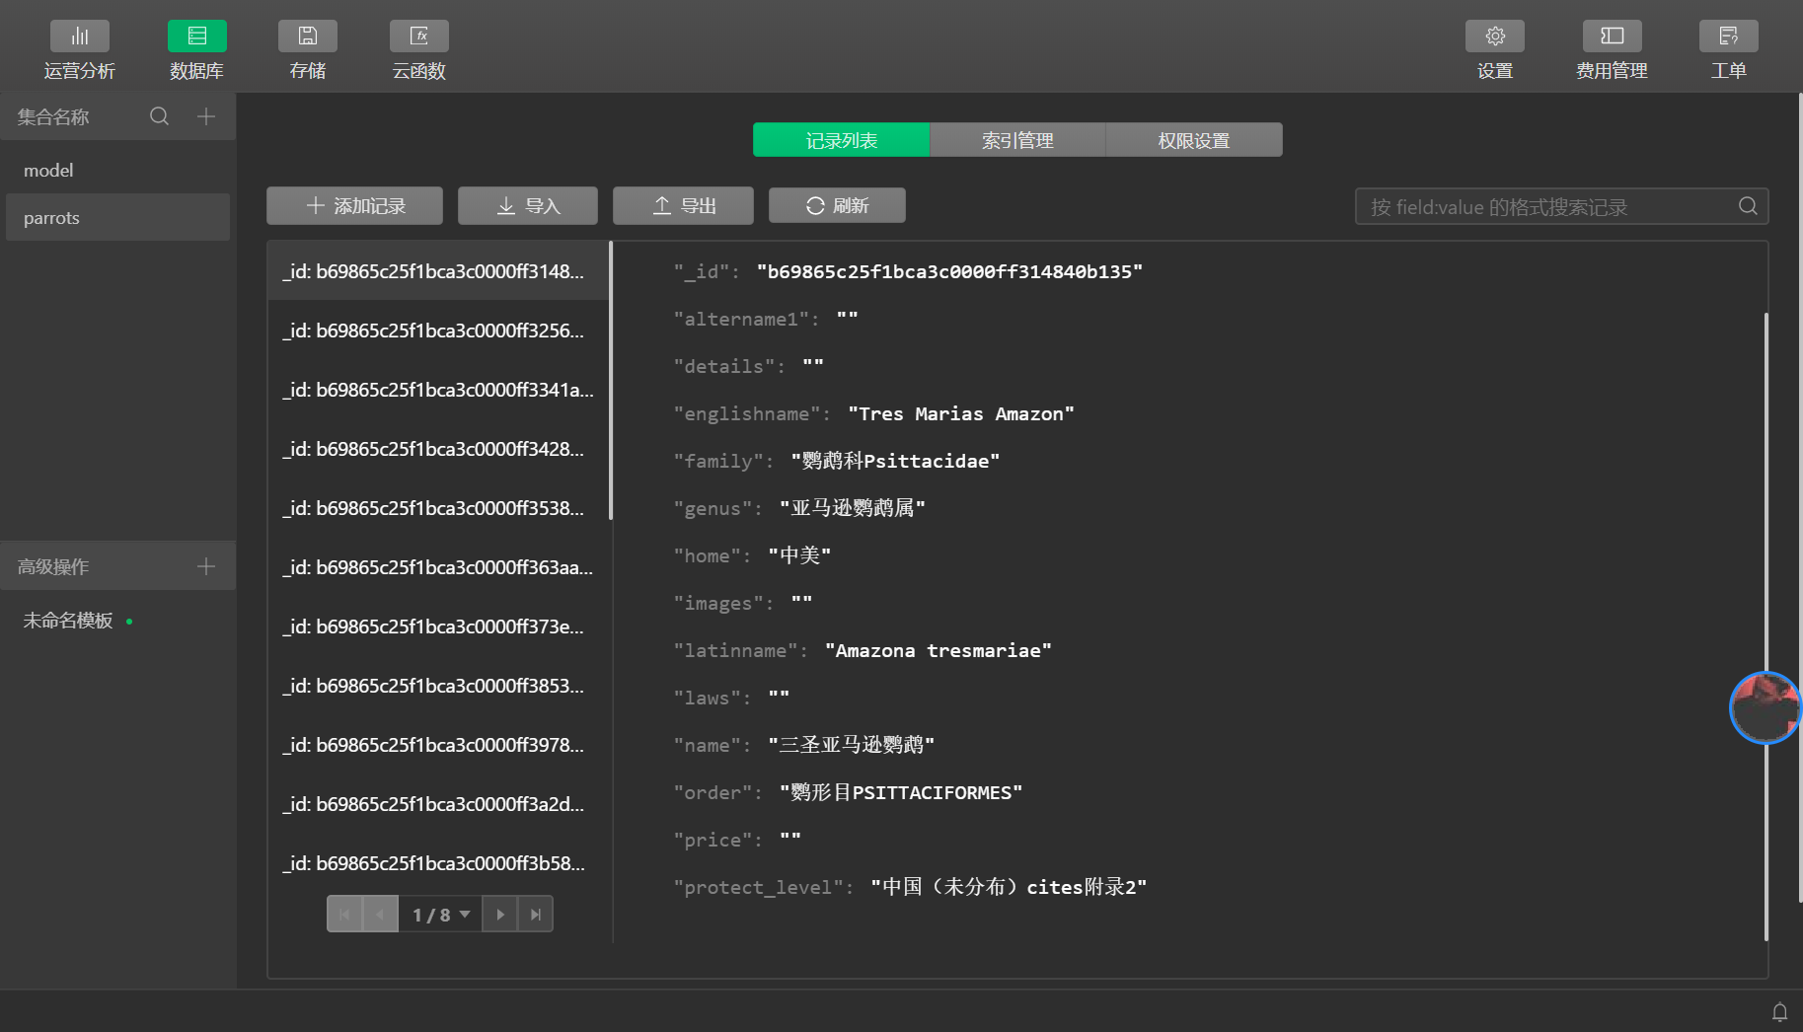
Task: Click the genus value 亚马逊鹦鹉属
Action: 853,508
